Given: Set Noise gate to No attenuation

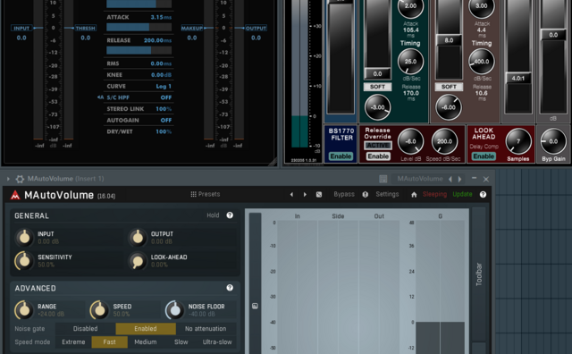Looking at the screenshot, I should [x=206, y=328].
